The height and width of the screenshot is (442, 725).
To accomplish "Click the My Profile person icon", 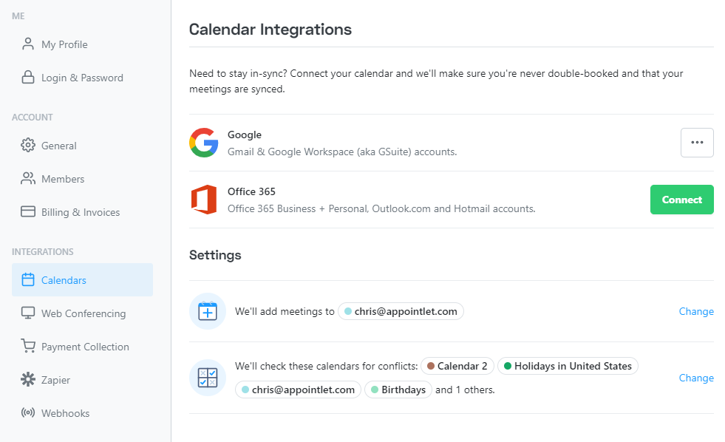I will (x=28, y=44).
